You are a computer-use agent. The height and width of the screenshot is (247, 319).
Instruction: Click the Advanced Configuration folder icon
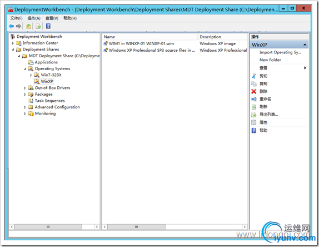point(31,107)
